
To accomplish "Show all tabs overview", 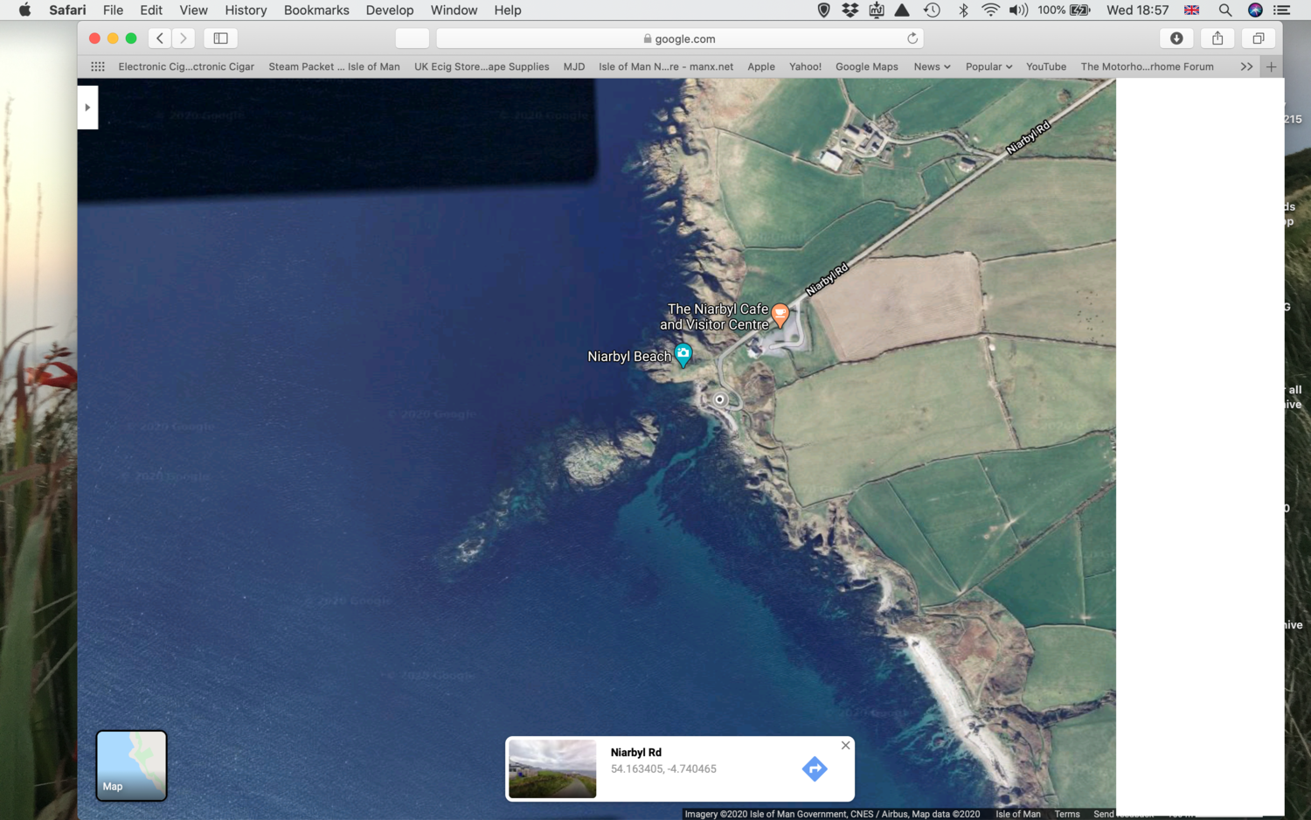I will pyautogui.click(x=1259, y=38).
